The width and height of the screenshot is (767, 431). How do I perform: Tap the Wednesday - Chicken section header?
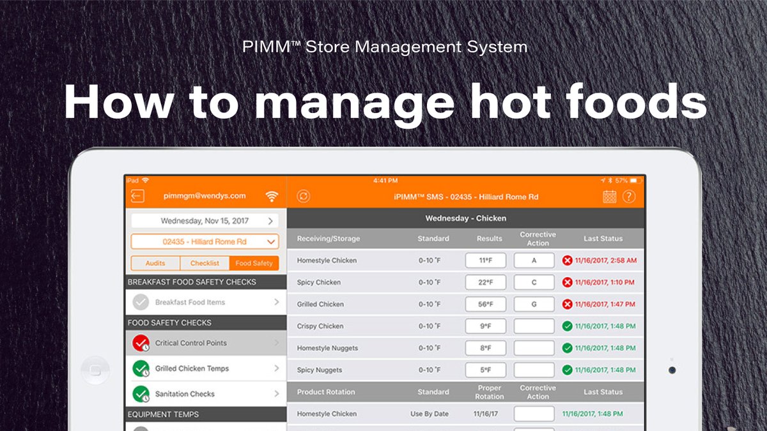[466, 218]
